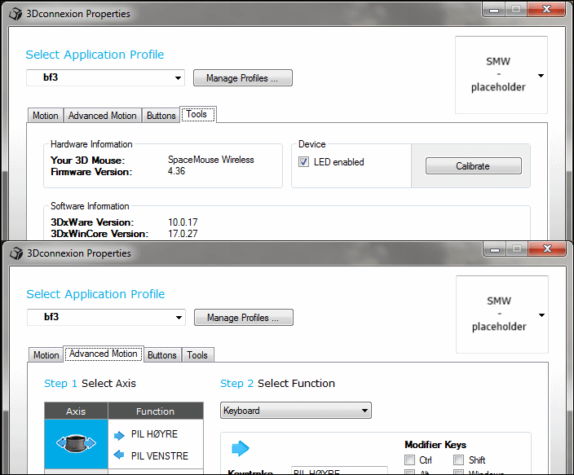Expand the Keyboard function dropdown
The height and width of the screenshot is (475, 574).
(x=296, y=411)
